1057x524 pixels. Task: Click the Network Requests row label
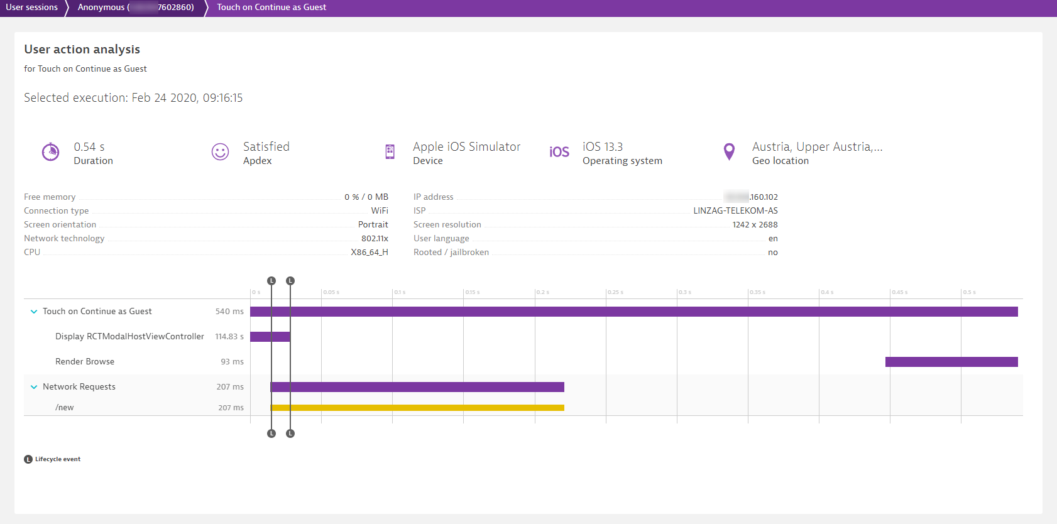[79, 387]
